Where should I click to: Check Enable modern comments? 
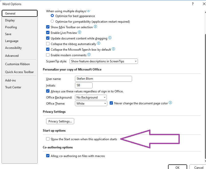click(x=48, y=55)
